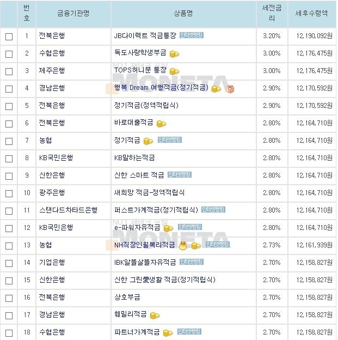
Task: Click the coin icon next to TOPS허니문 통장
Action: pos(174,71)
